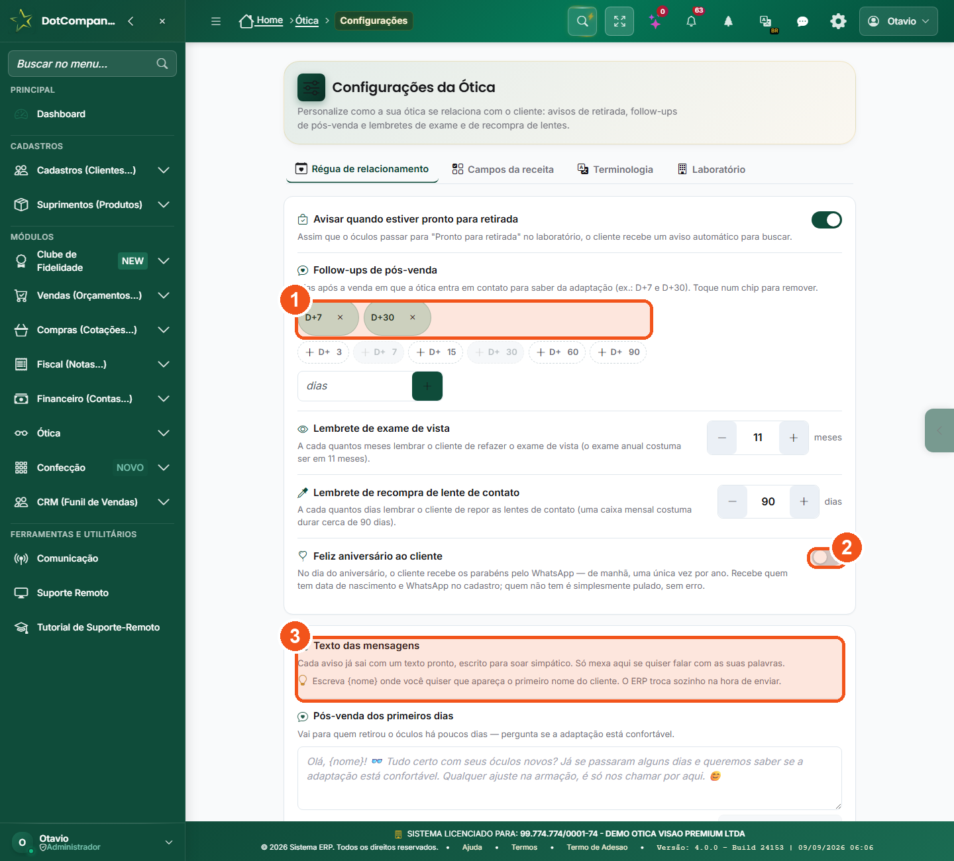The width and height of the screenshot is (954, 861).
Task: Open the chat messages bubble icon
Action: [x=802, y=22]
